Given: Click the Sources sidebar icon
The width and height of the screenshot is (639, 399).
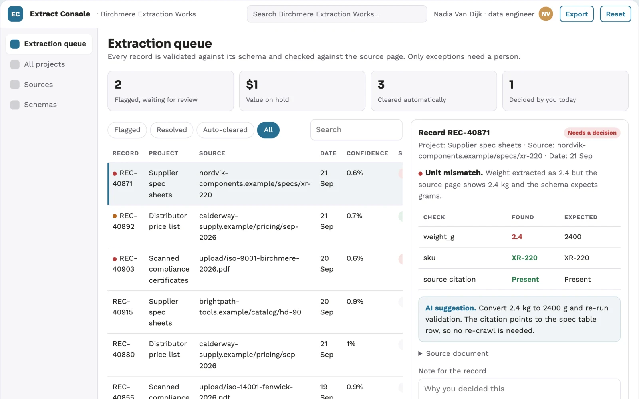Looking at the screenshot, I should pyautogui.click(x=15, y=85).
